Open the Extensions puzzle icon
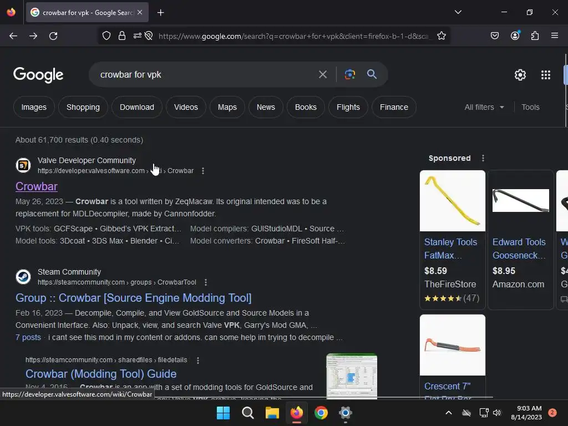This screenshot has height=426, width=568. (x=535, y=35)
